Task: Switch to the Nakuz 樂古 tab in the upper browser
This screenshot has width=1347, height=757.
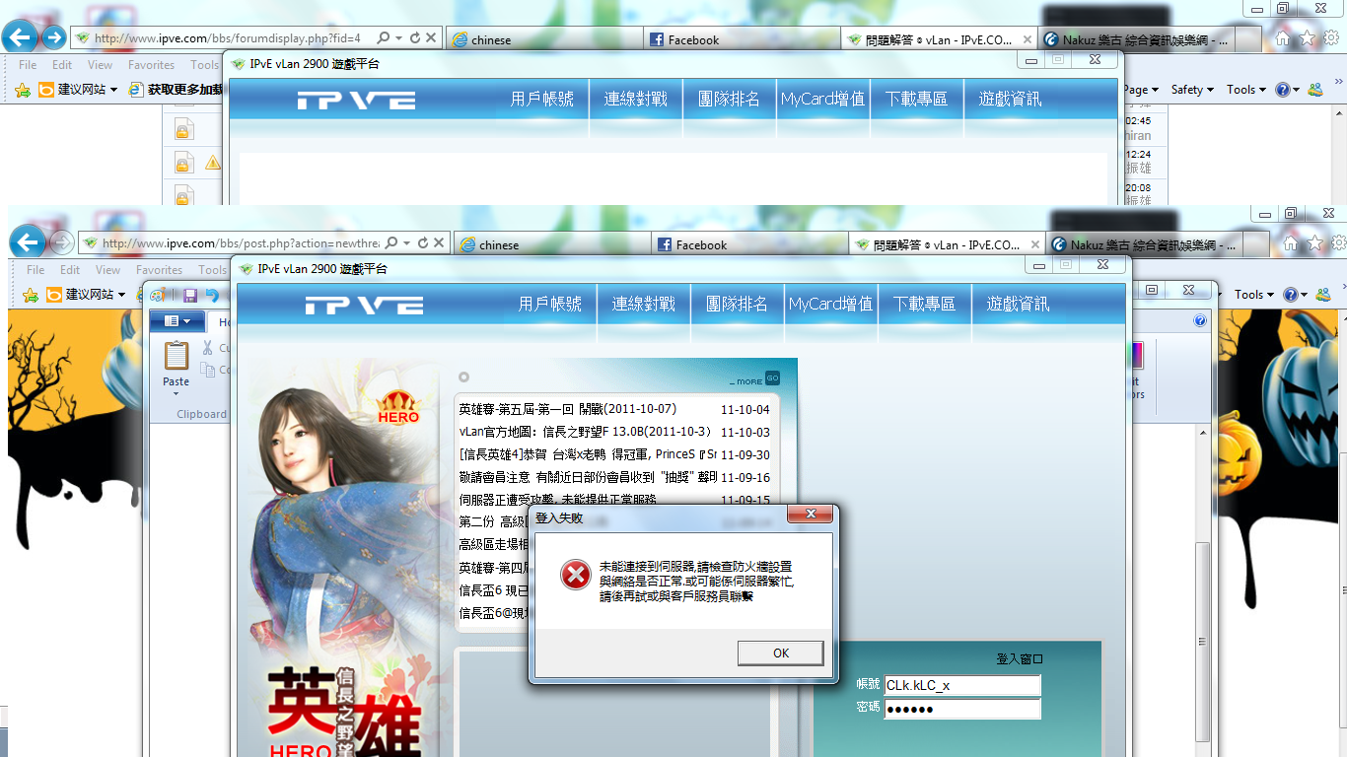Action: (1137, 40)
